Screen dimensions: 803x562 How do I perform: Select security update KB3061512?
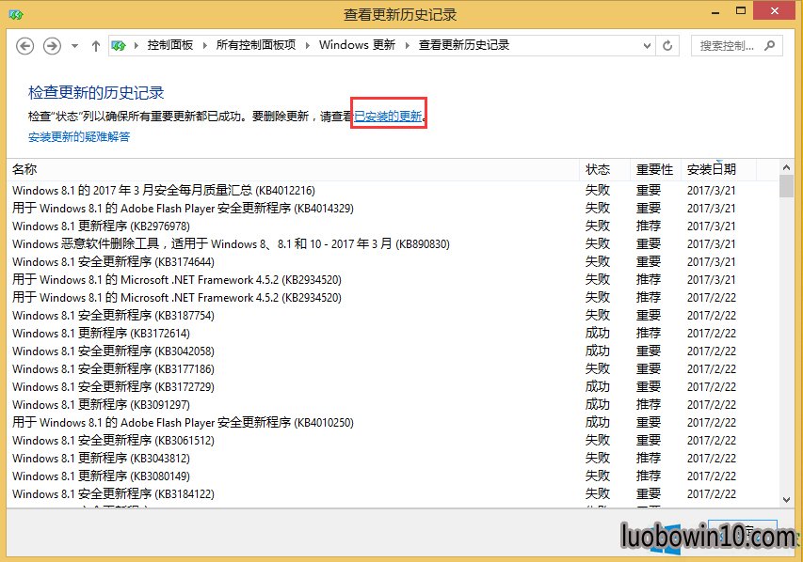pyautogui.click(x=393, y=440)
